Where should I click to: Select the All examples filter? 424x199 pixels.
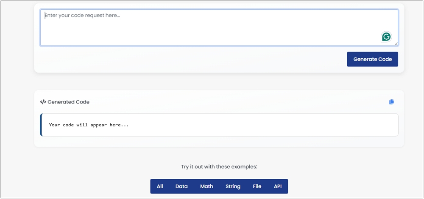(x=160, y=186)
